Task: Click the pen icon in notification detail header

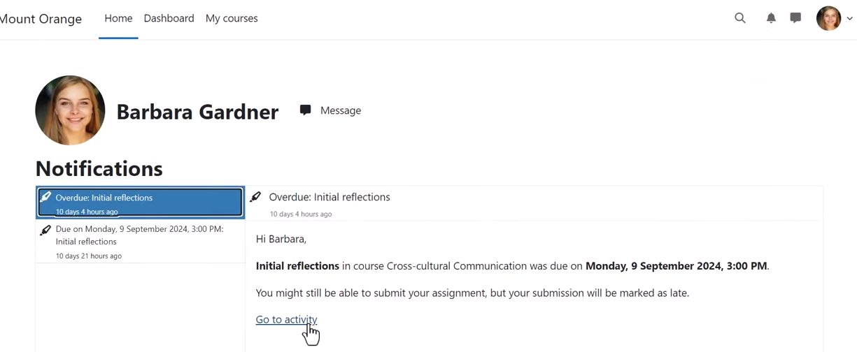Action: [256, 197]
